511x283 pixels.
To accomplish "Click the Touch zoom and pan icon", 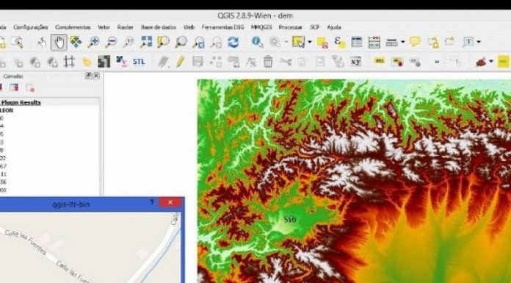I will 42,42.
